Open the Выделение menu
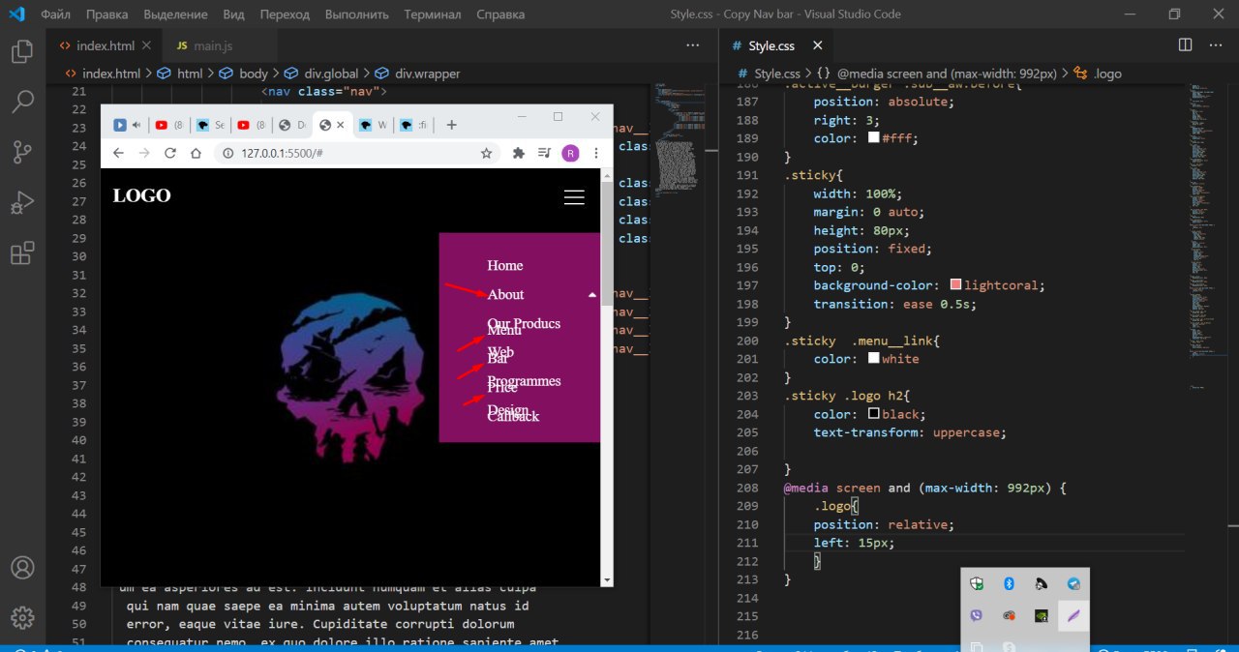Viewport: 1239px width, 652px height. pos(175,15)
